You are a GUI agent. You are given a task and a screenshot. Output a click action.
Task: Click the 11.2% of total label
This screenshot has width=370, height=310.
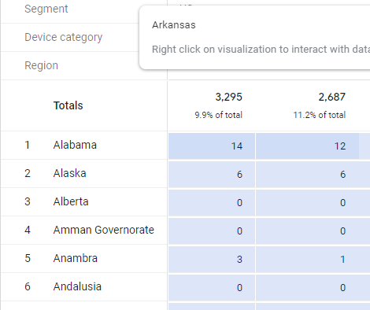pyautogui.click(x=320, y=115)
